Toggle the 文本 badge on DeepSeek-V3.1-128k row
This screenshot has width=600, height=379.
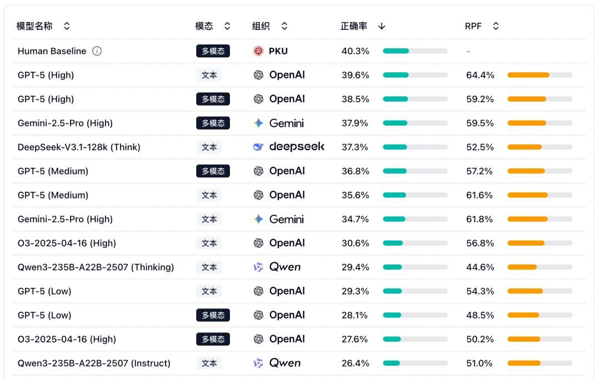[209, 147]
